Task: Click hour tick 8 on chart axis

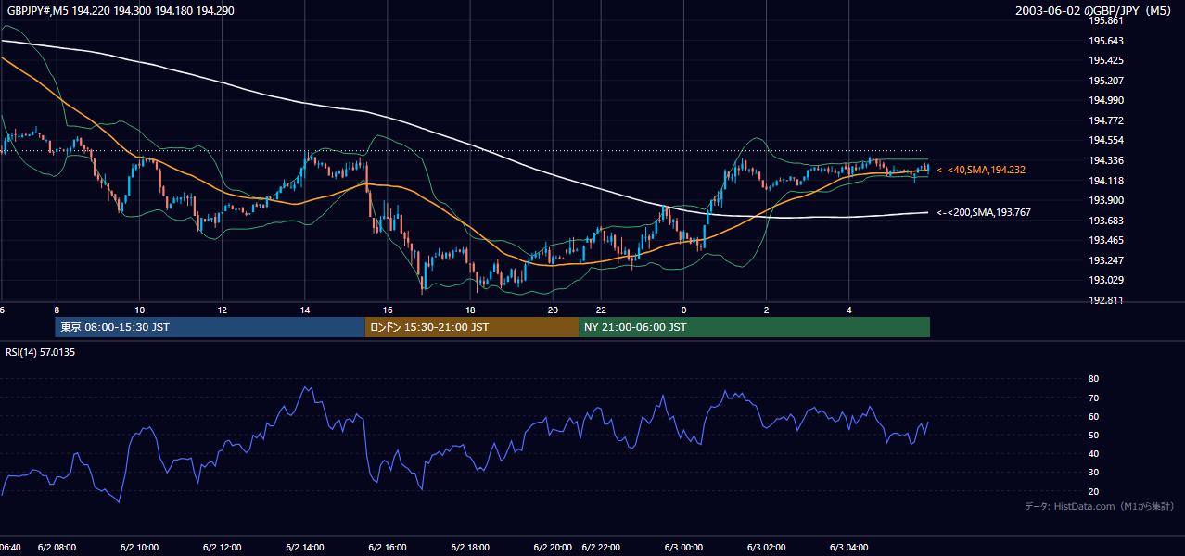Action: [x=57, y=310]
